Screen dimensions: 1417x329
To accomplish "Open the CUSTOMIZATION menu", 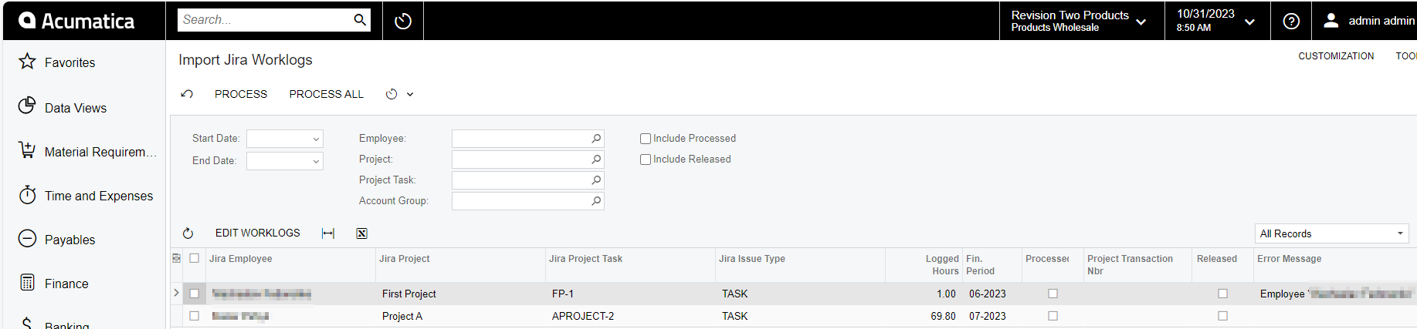I will coord(1336,56).
